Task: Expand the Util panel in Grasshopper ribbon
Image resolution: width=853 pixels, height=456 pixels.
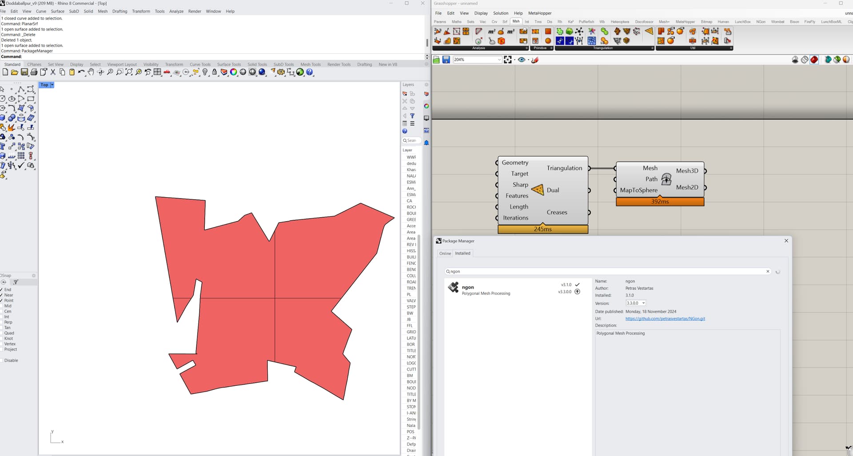Action: click(x=731, y=48)
